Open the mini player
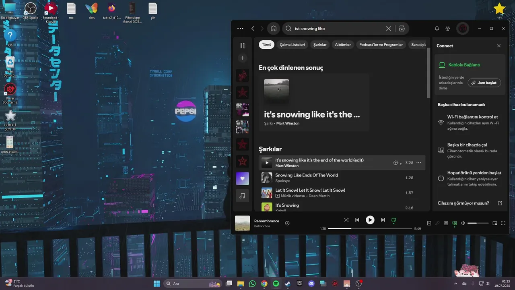Viewport: 515px width, 290px height. coord(495,223)
